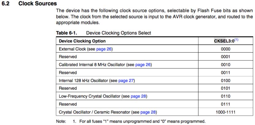The height and width of the screenshot is (125, 255).
Task: Click footnote (1) superscript beside CKSEL3:0
Action: tap(236, 40)
